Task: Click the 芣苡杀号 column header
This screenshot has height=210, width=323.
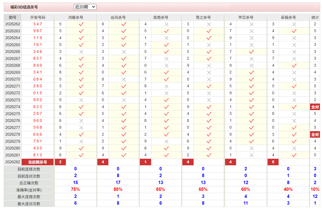Action: click(246, 17)
